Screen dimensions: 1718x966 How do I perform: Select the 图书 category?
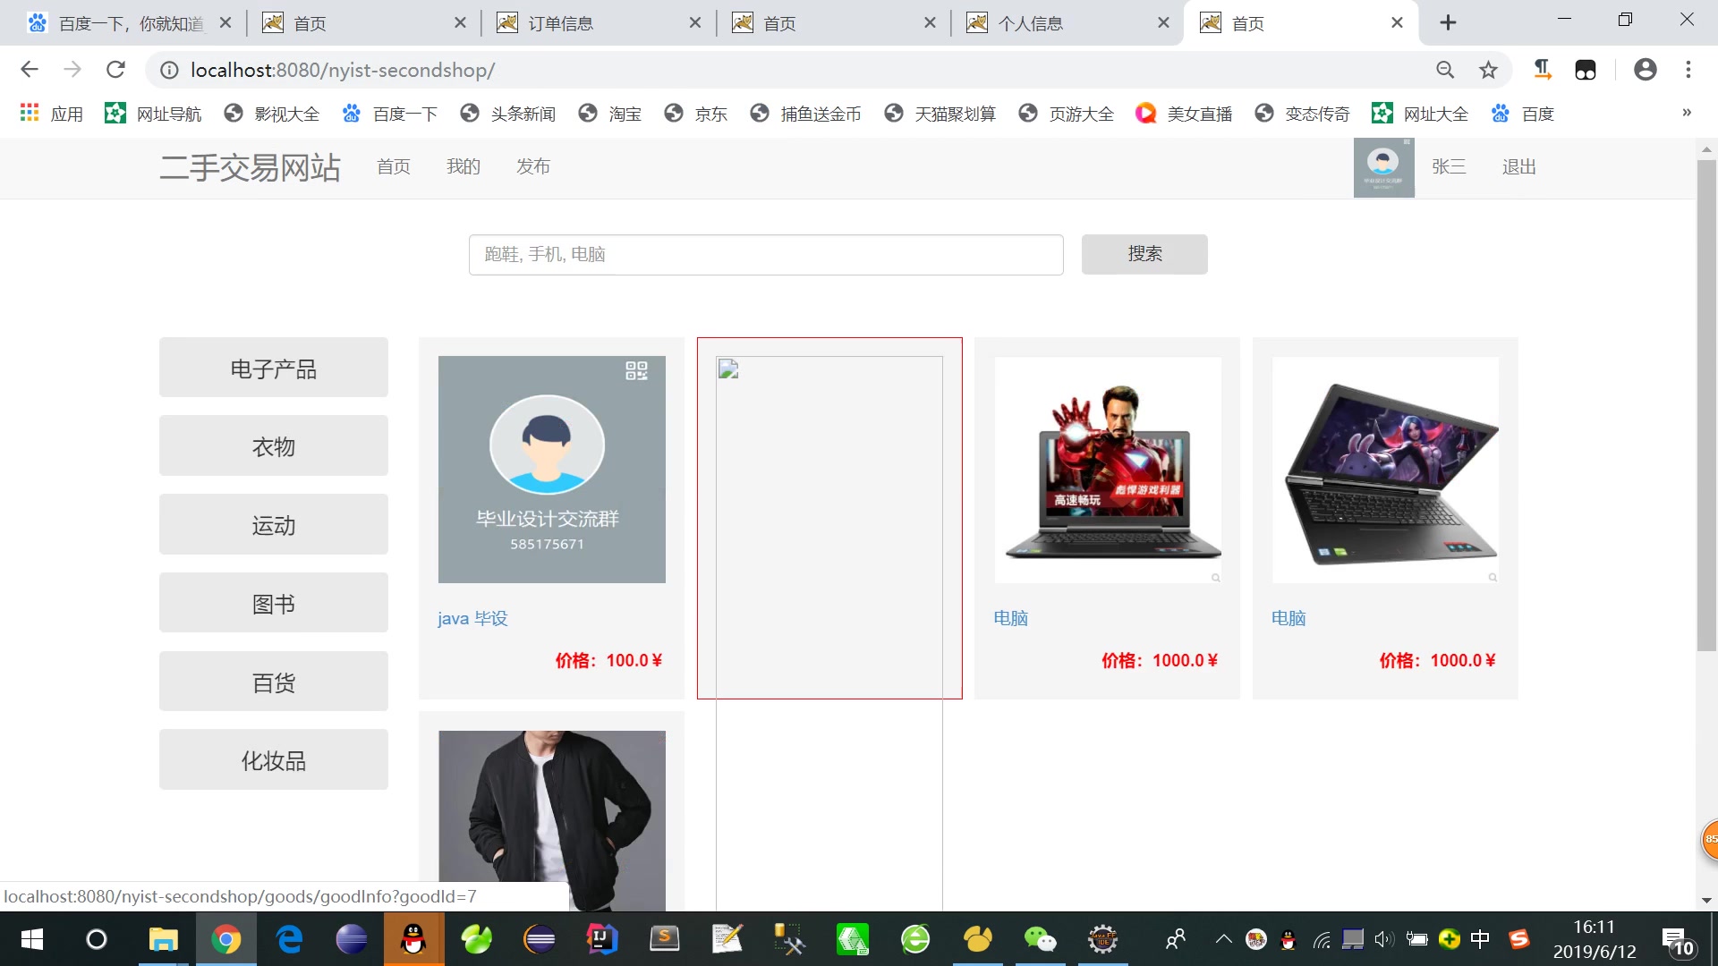(274, 603)
